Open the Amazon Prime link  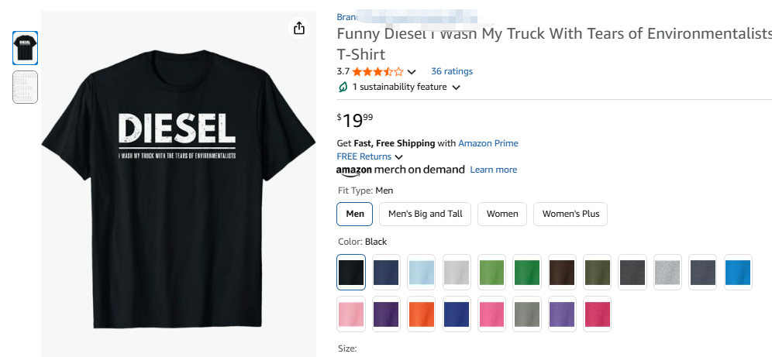point(488,143)
